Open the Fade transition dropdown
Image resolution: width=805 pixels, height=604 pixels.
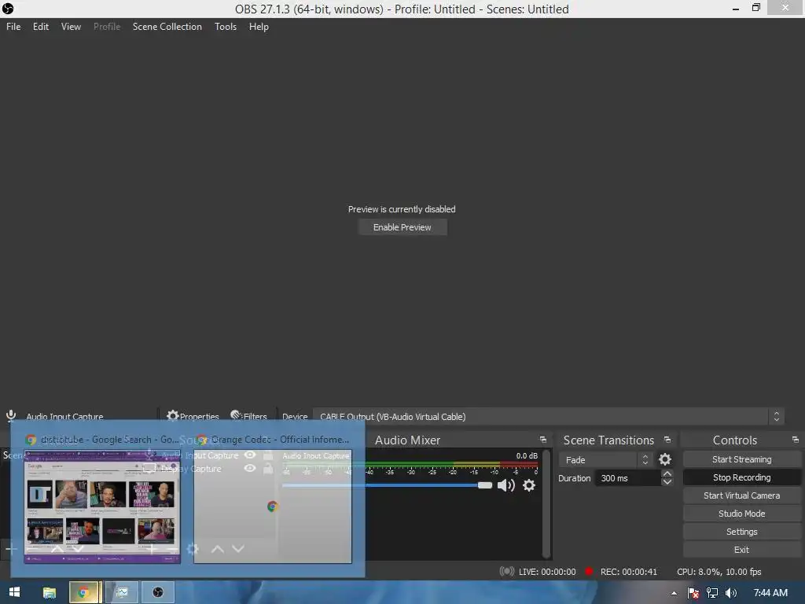pyautogui.click(x=605, y=459)
